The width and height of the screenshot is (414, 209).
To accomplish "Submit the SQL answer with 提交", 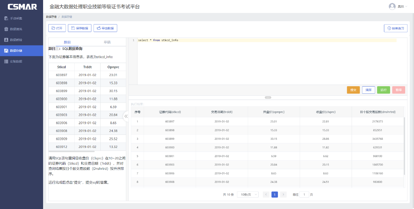I will click(353, 90).
